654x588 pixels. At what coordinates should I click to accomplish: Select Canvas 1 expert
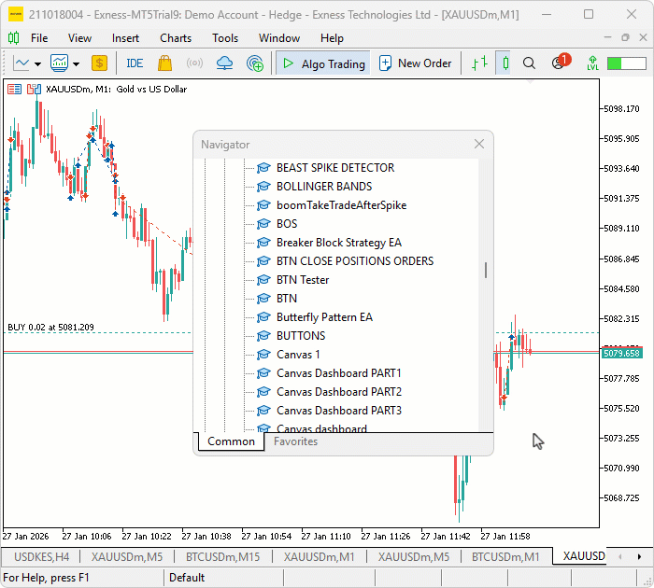click(298, 355)
